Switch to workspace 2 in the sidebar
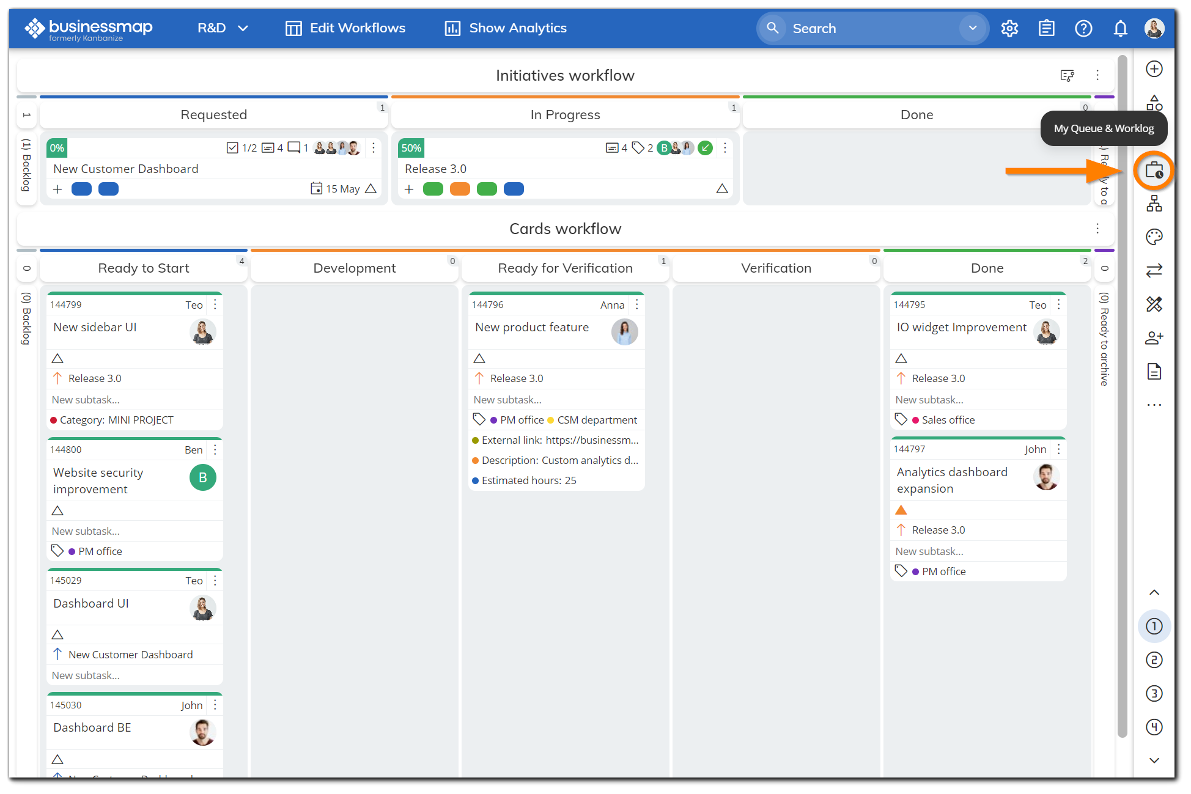Screen dimensions: 1191x794 click(1154, 660)
